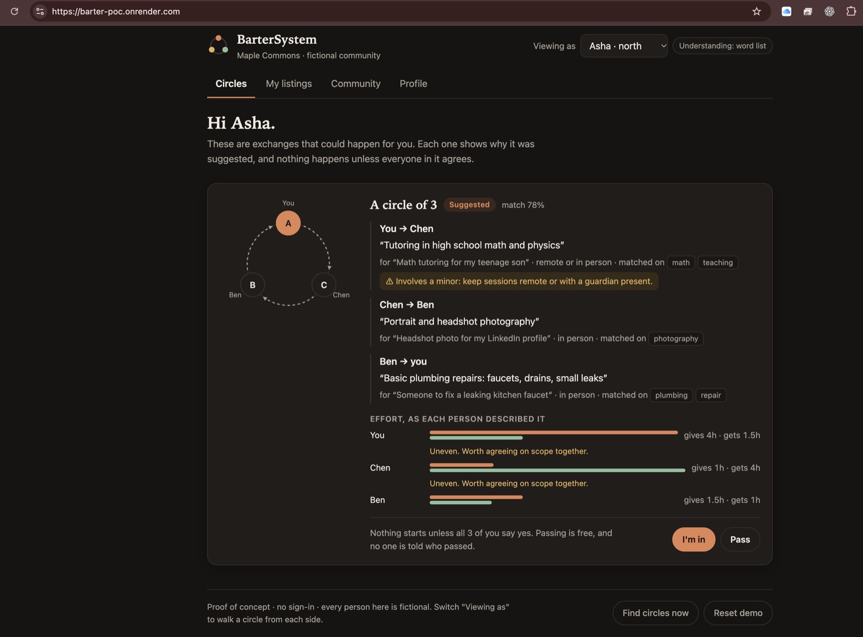
Task: Click the ChatGPT-style extension icon
Action: [x=829, y=12]
